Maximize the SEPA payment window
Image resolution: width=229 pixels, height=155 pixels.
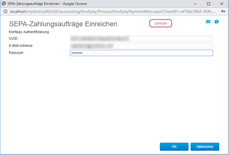pos(209,4)
